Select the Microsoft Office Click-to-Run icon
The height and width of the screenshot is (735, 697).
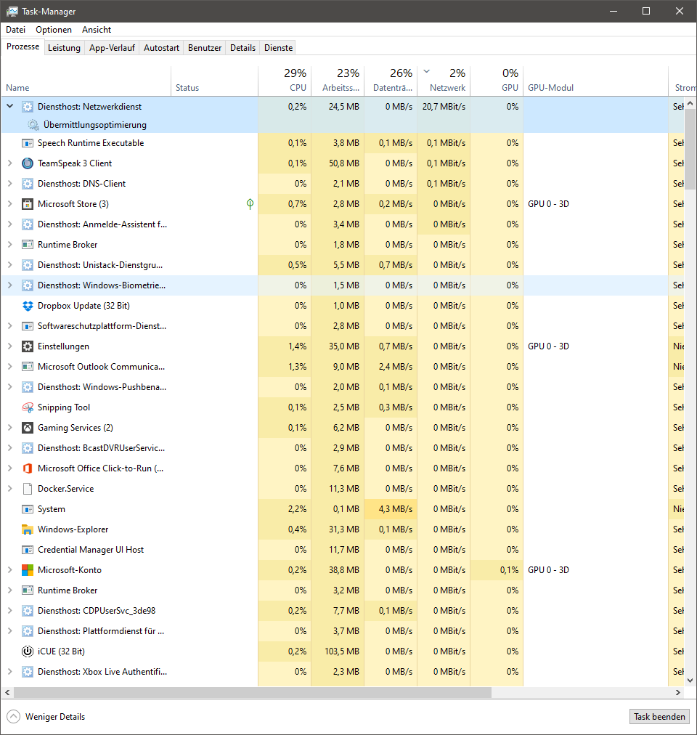tap(28, 468)
